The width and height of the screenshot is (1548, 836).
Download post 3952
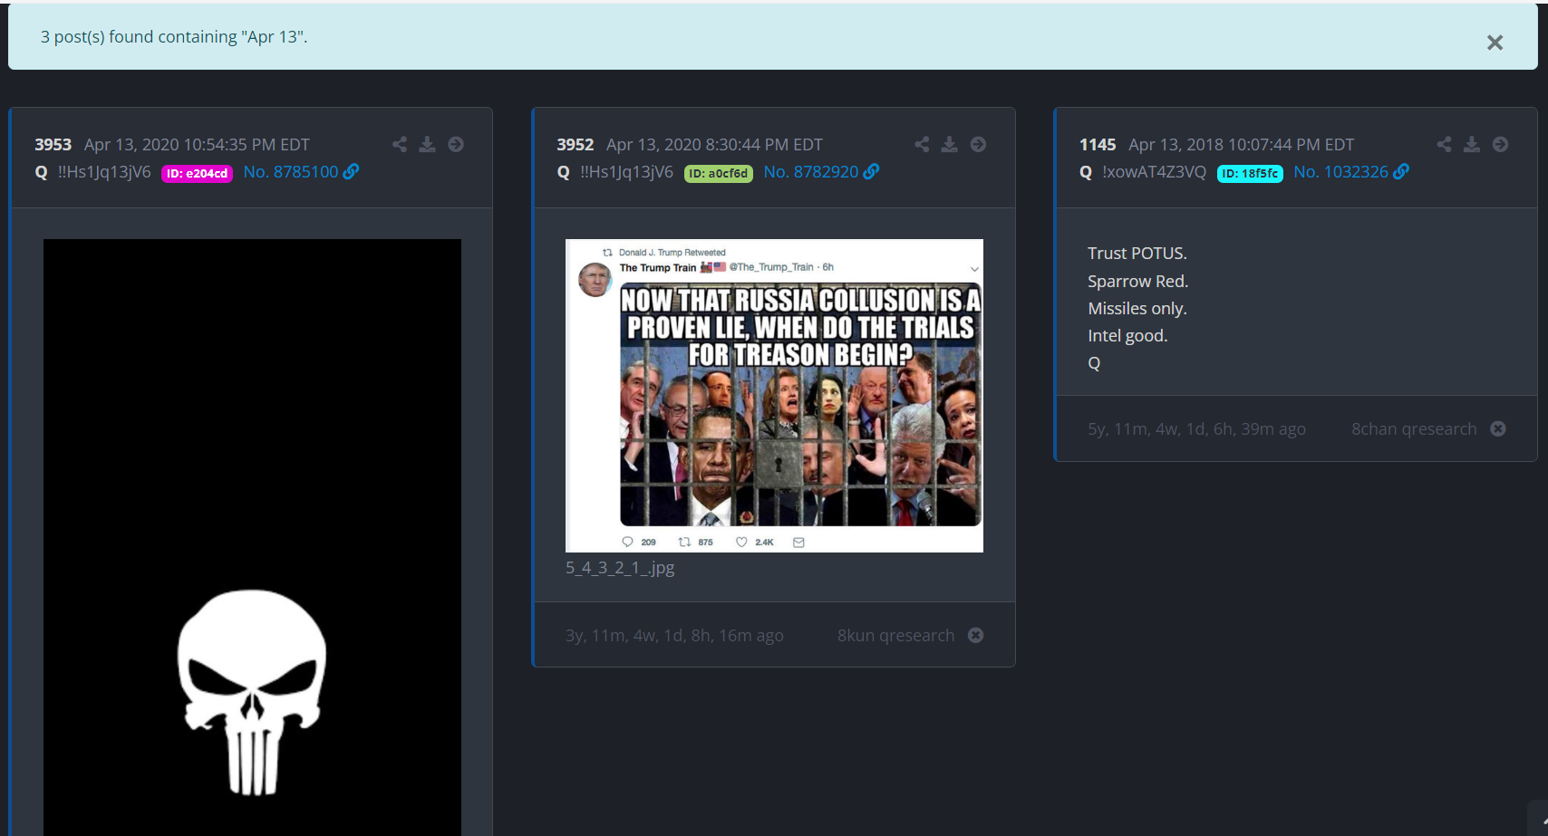[x=950, y=144]
